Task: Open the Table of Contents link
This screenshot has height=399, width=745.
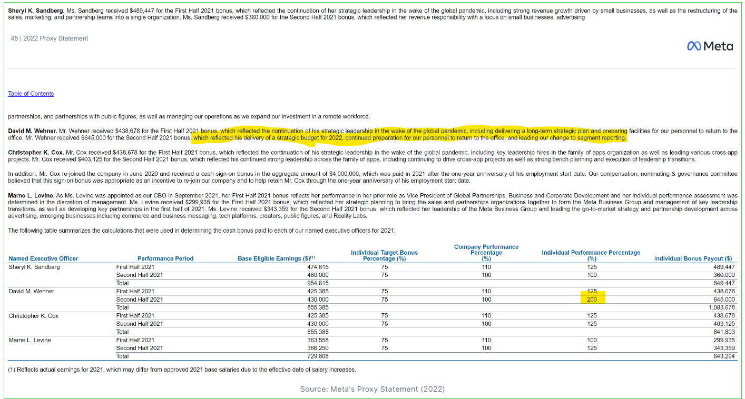Action: 31,94
